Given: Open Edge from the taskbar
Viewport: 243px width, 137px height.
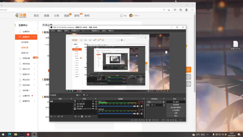Looking at the screenshot, I should (9, 135).
